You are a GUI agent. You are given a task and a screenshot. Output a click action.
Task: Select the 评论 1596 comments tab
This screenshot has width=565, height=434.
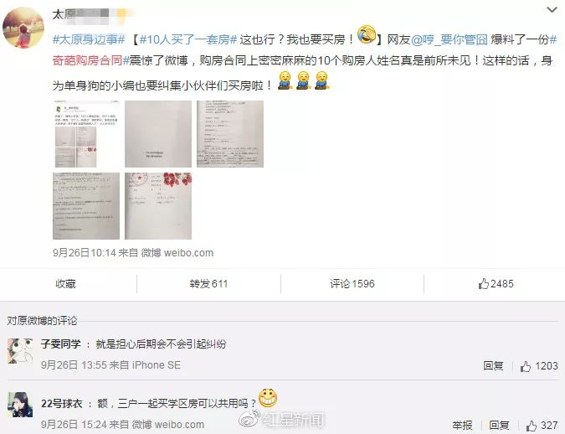[352, 284]
